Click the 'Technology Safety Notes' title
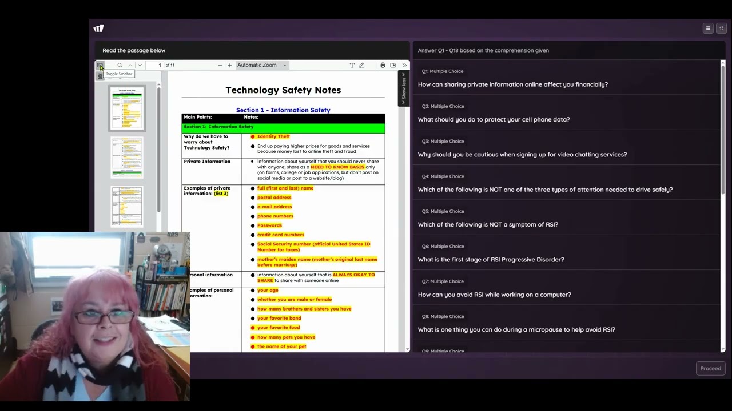Viewport: 732px width, 411px height. [x=283, y=90]
